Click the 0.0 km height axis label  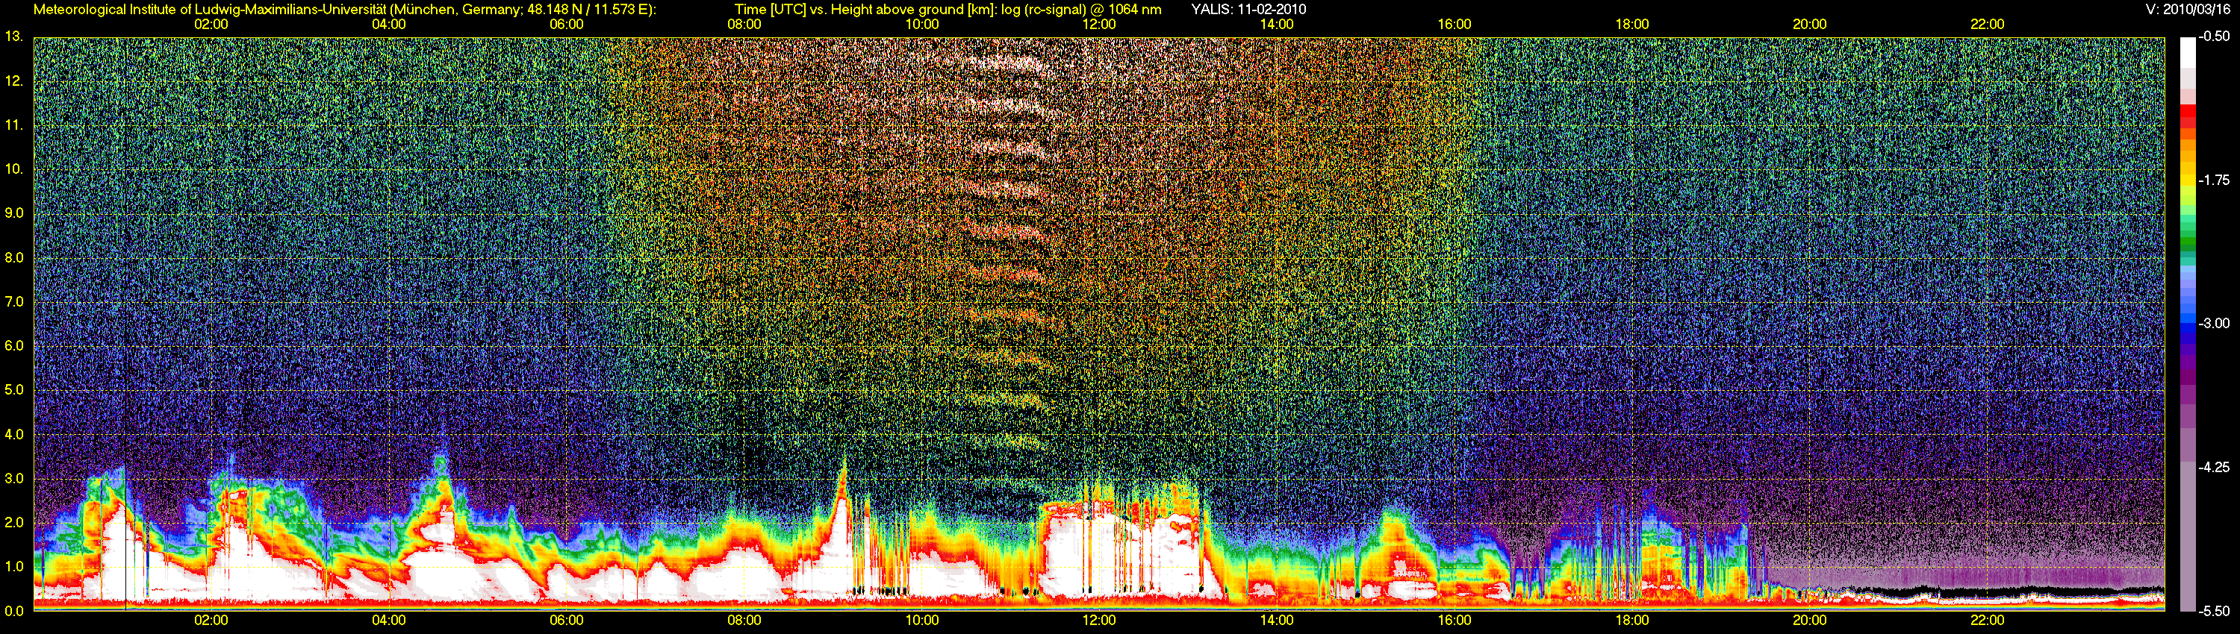[x=14, y=611]
